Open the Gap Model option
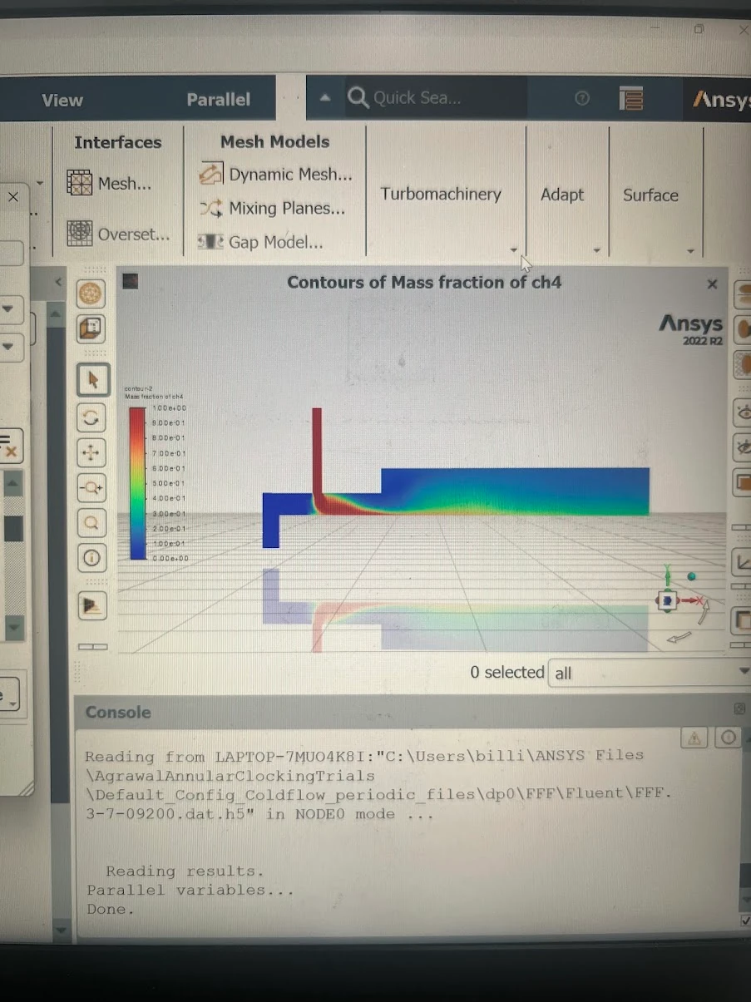This screenshot has height=1002, width=751. pyautogui.click(x=260, y=243)
